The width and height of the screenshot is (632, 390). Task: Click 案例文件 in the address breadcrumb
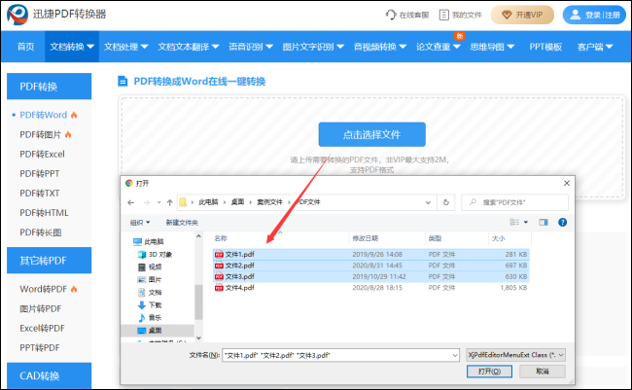pyautogui.click(x=269, y=202)
